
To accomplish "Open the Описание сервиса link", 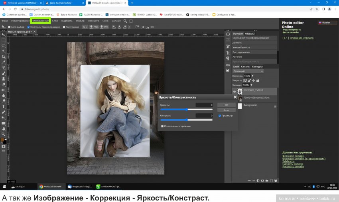I will coord(302,38).
